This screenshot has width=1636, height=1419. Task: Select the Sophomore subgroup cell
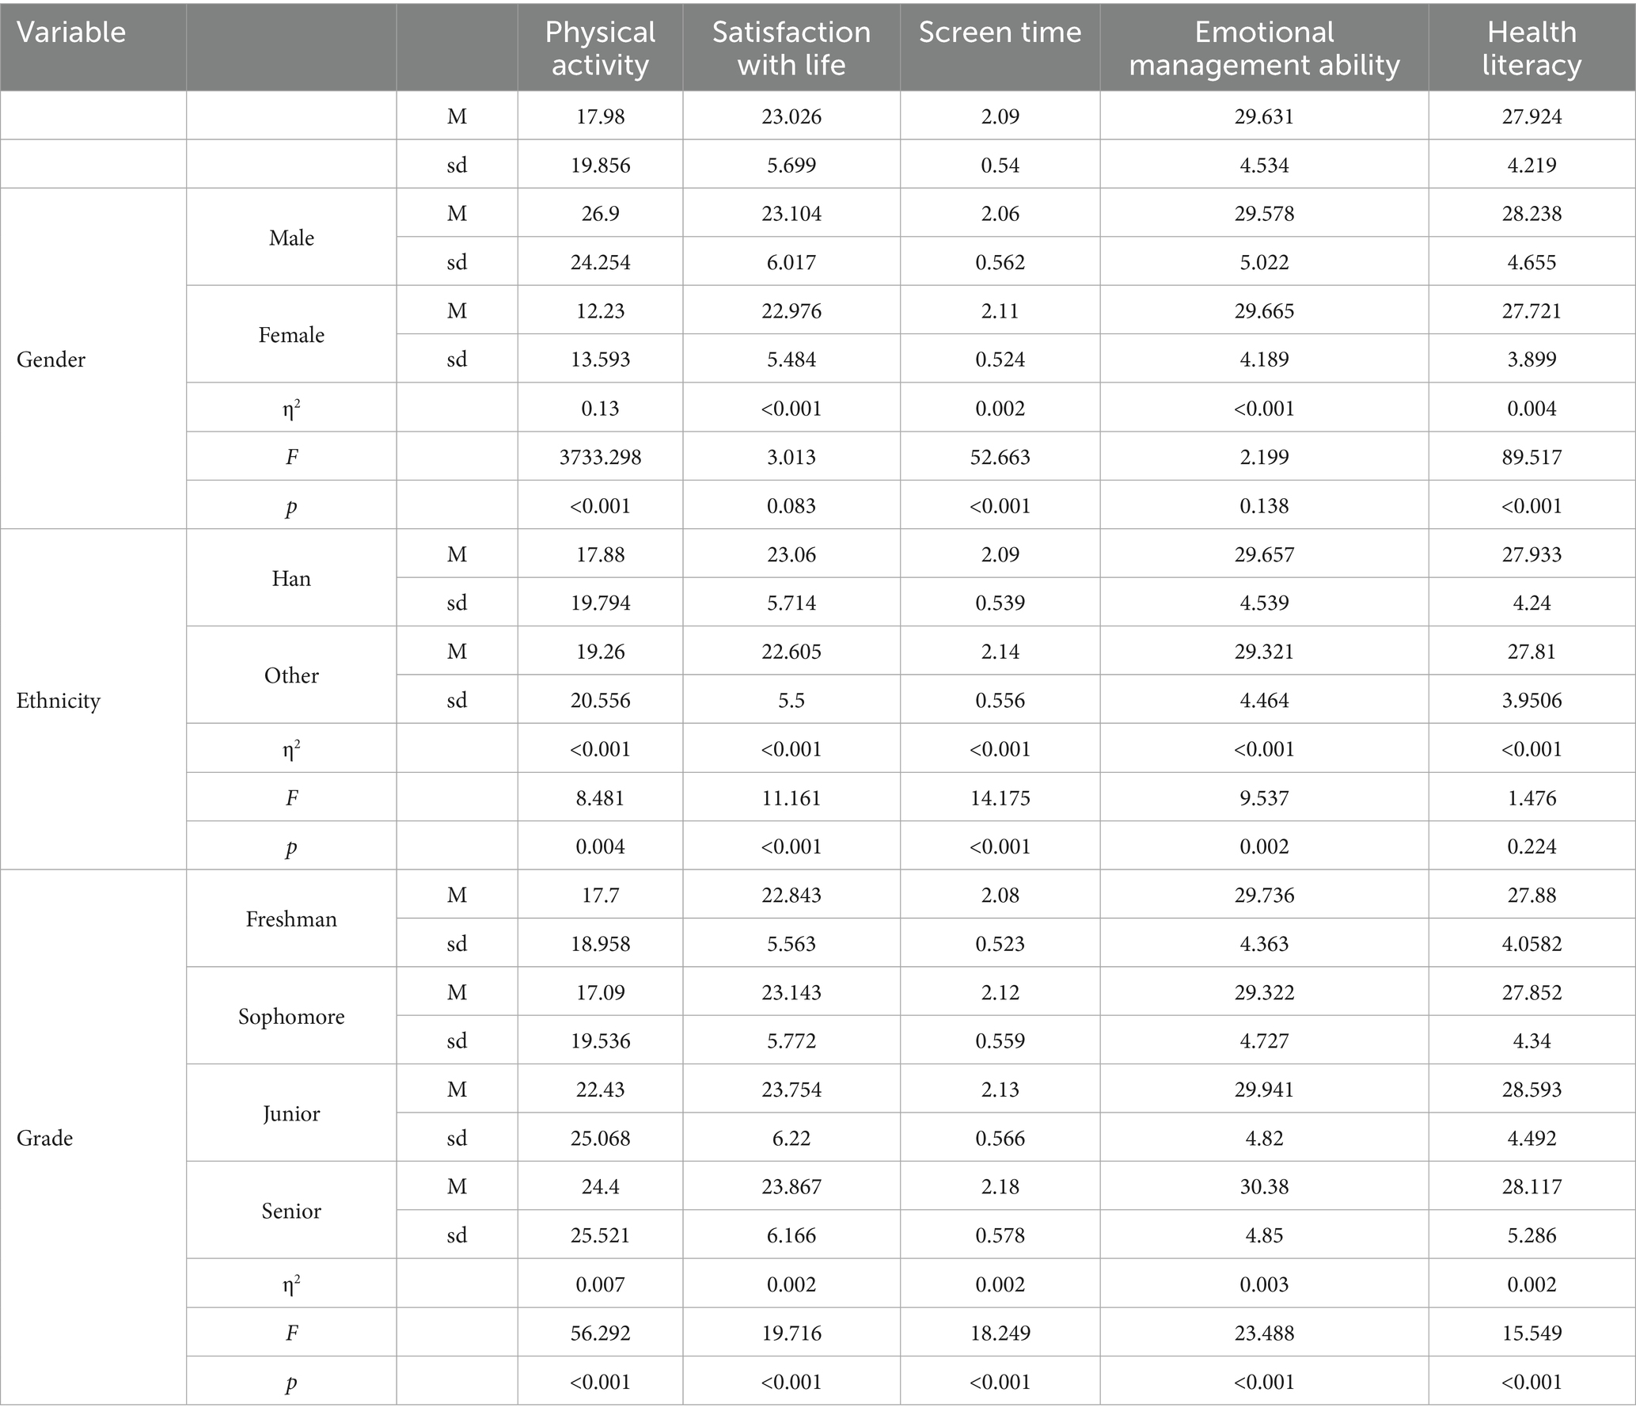click(291, 1016)
